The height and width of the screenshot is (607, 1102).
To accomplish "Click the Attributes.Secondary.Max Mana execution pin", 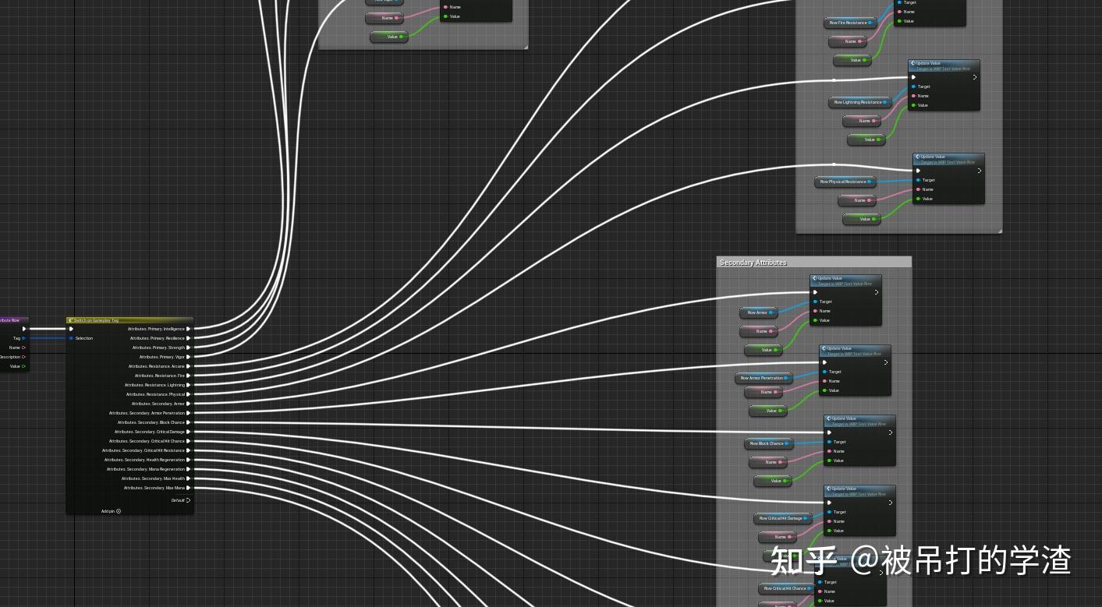I will [x=189, y=488].
